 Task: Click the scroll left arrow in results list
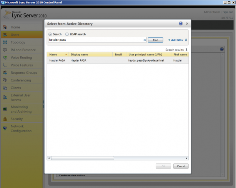(49, 158)
